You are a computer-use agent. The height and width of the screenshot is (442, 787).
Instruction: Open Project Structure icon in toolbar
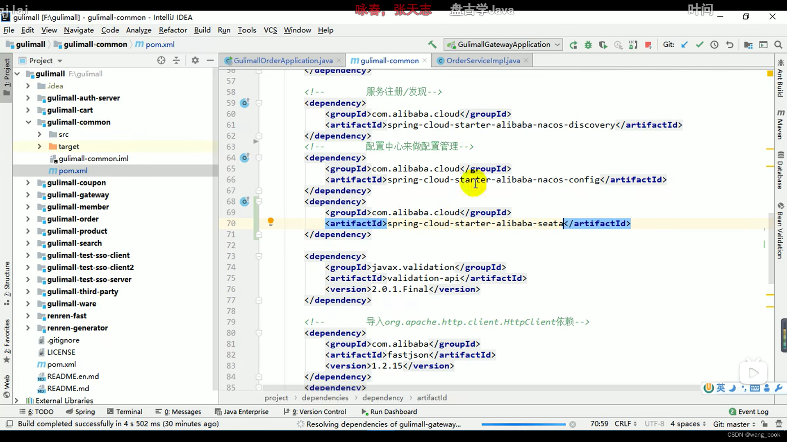[x=748, y=45]
